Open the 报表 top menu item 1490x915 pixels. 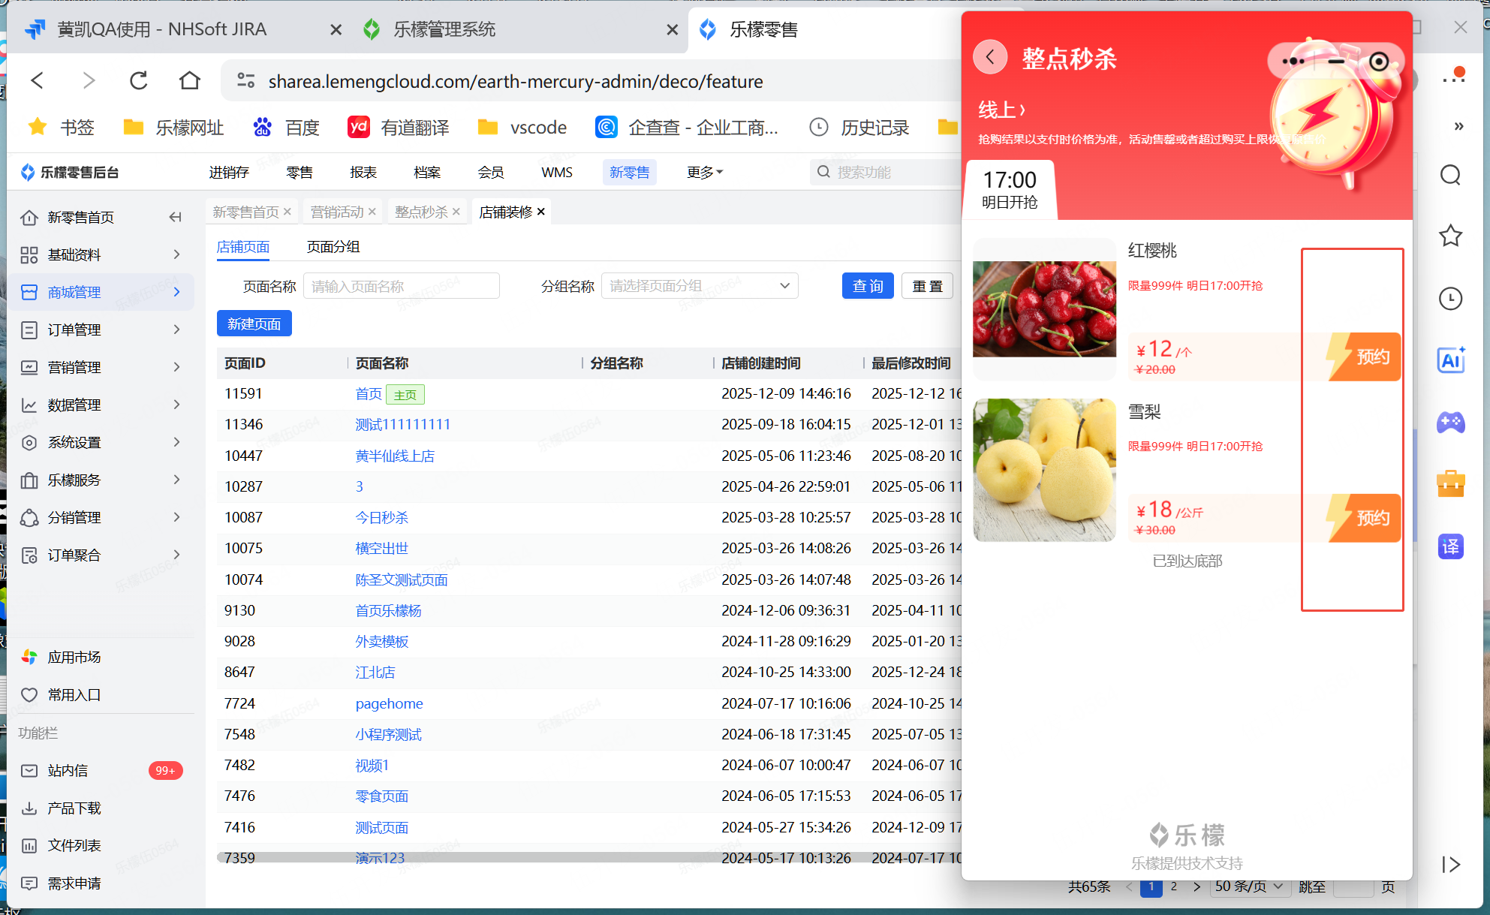tap(363, 173)
